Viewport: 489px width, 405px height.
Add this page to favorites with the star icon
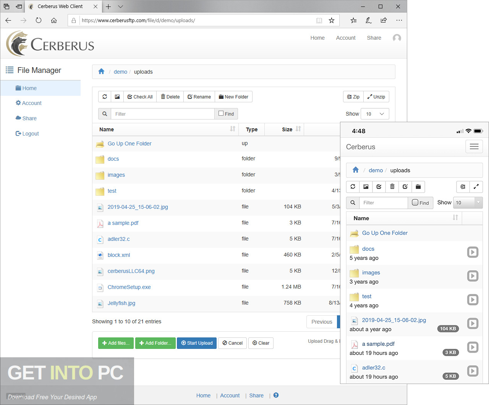332,20
